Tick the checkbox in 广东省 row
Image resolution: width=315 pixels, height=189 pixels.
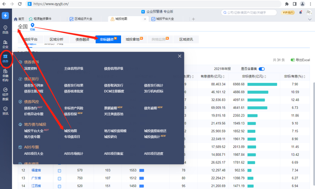coord(59,178)
